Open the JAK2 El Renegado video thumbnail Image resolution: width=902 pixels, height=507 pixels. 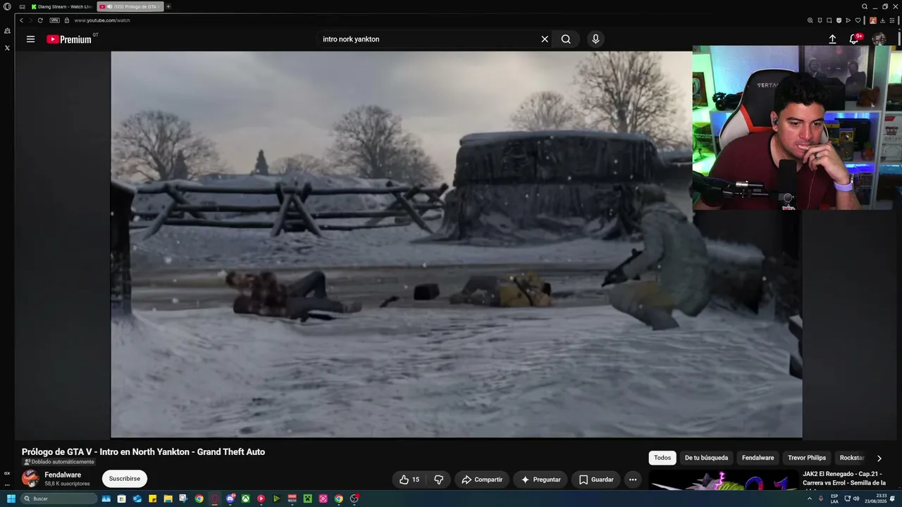[724, 481]
